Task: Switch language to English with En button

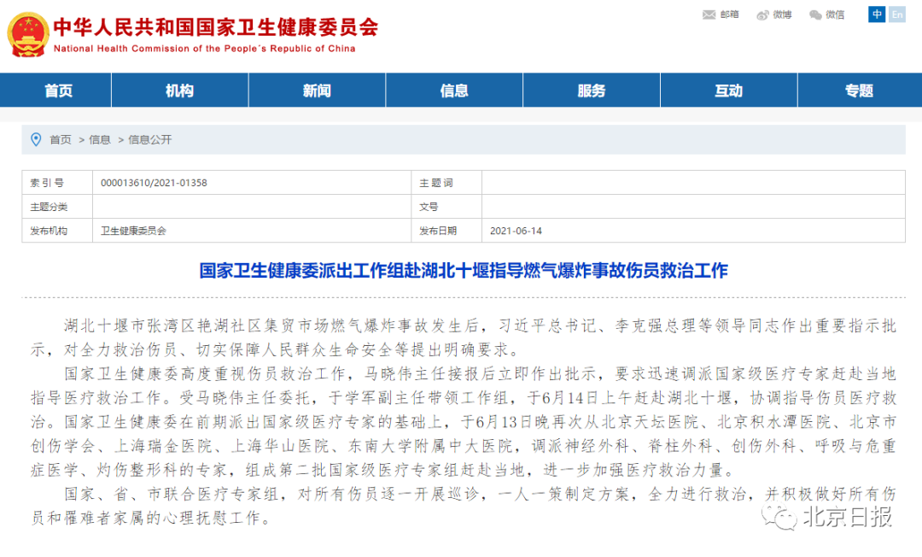Action: point(896,15)
